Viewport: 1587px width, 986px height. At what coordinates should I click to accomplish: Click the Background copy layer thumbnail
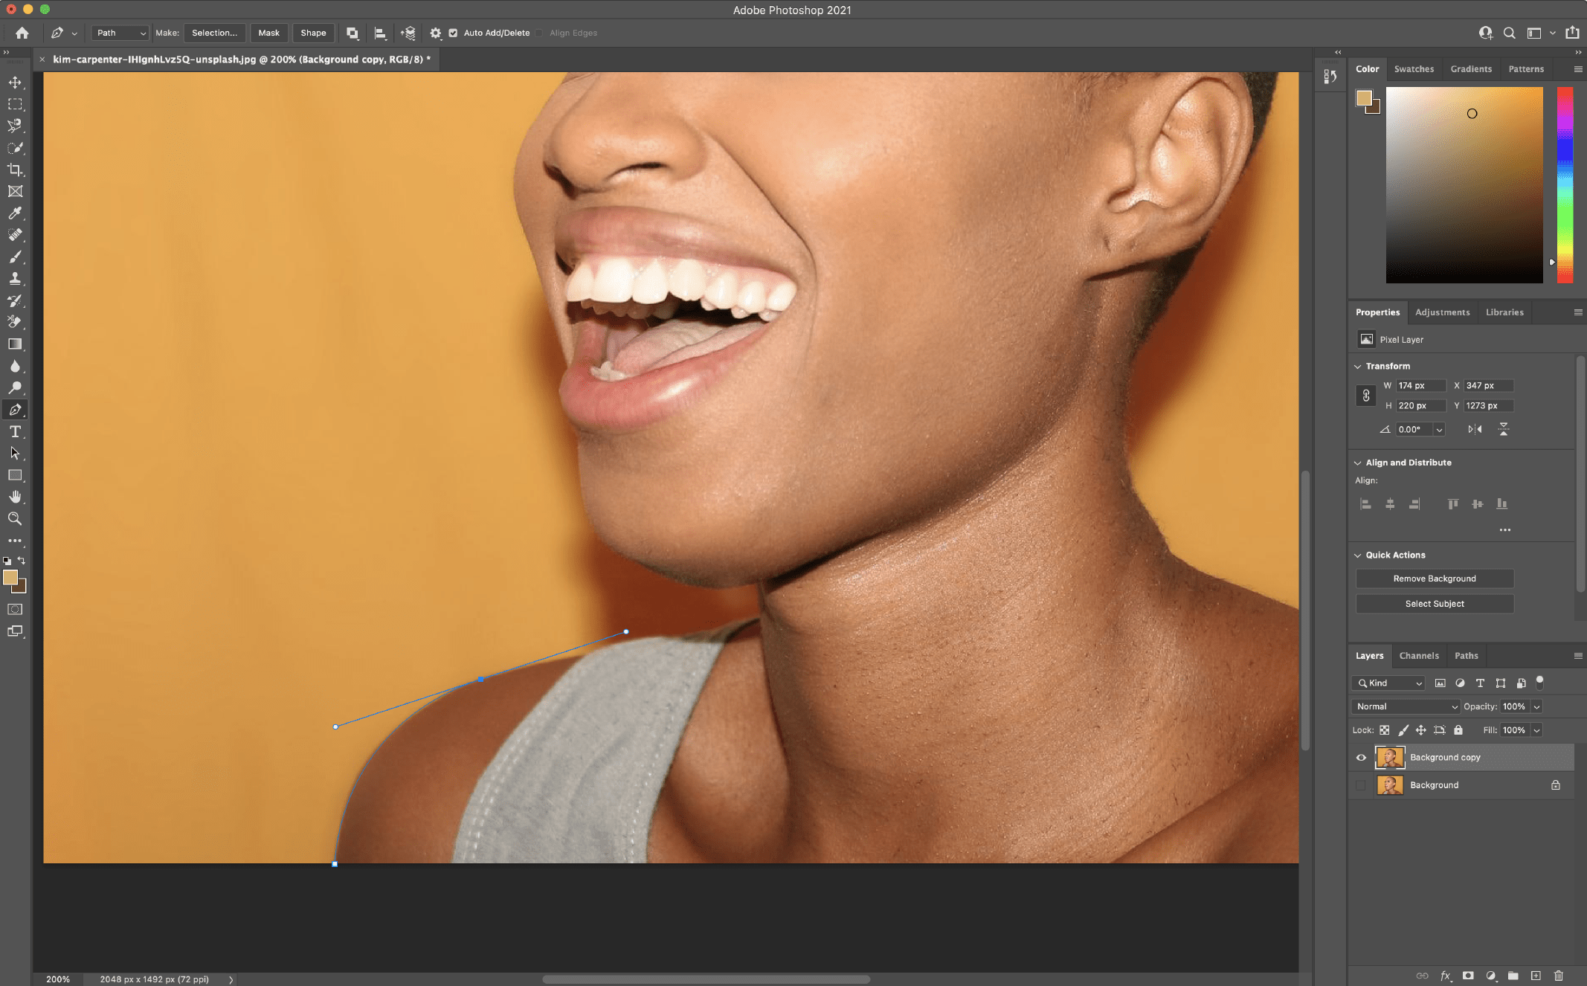(1391, 756)
